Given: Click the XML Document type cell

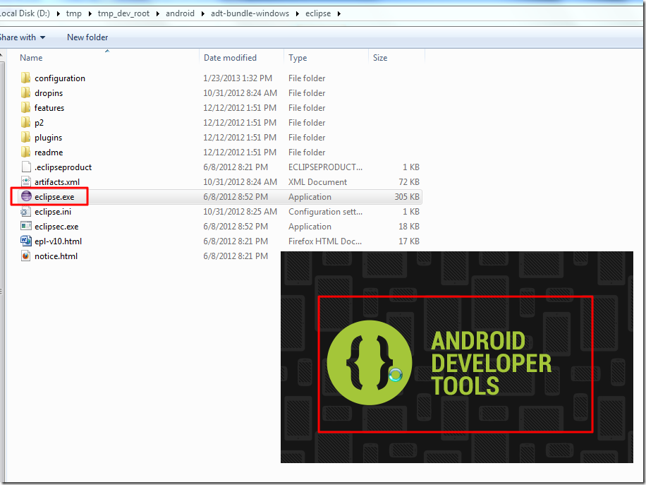Looking at the screenshot, I should [317, 182].
